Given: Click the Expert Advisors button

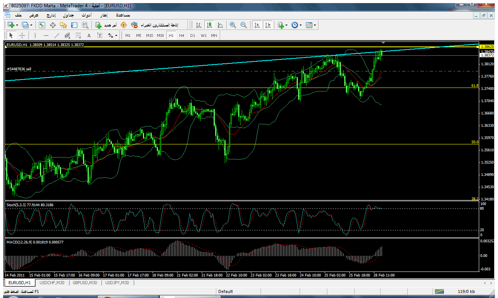Looking at the screenshot, I should [x=155, y=25].
